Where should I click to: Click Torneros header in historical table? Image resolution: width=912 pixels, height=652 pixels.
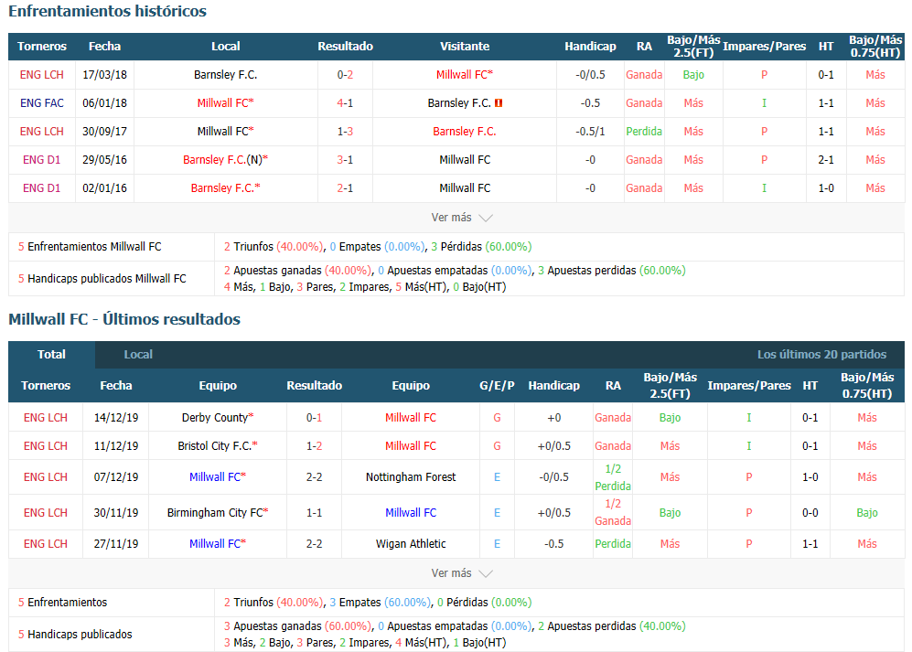pos(42,47)
